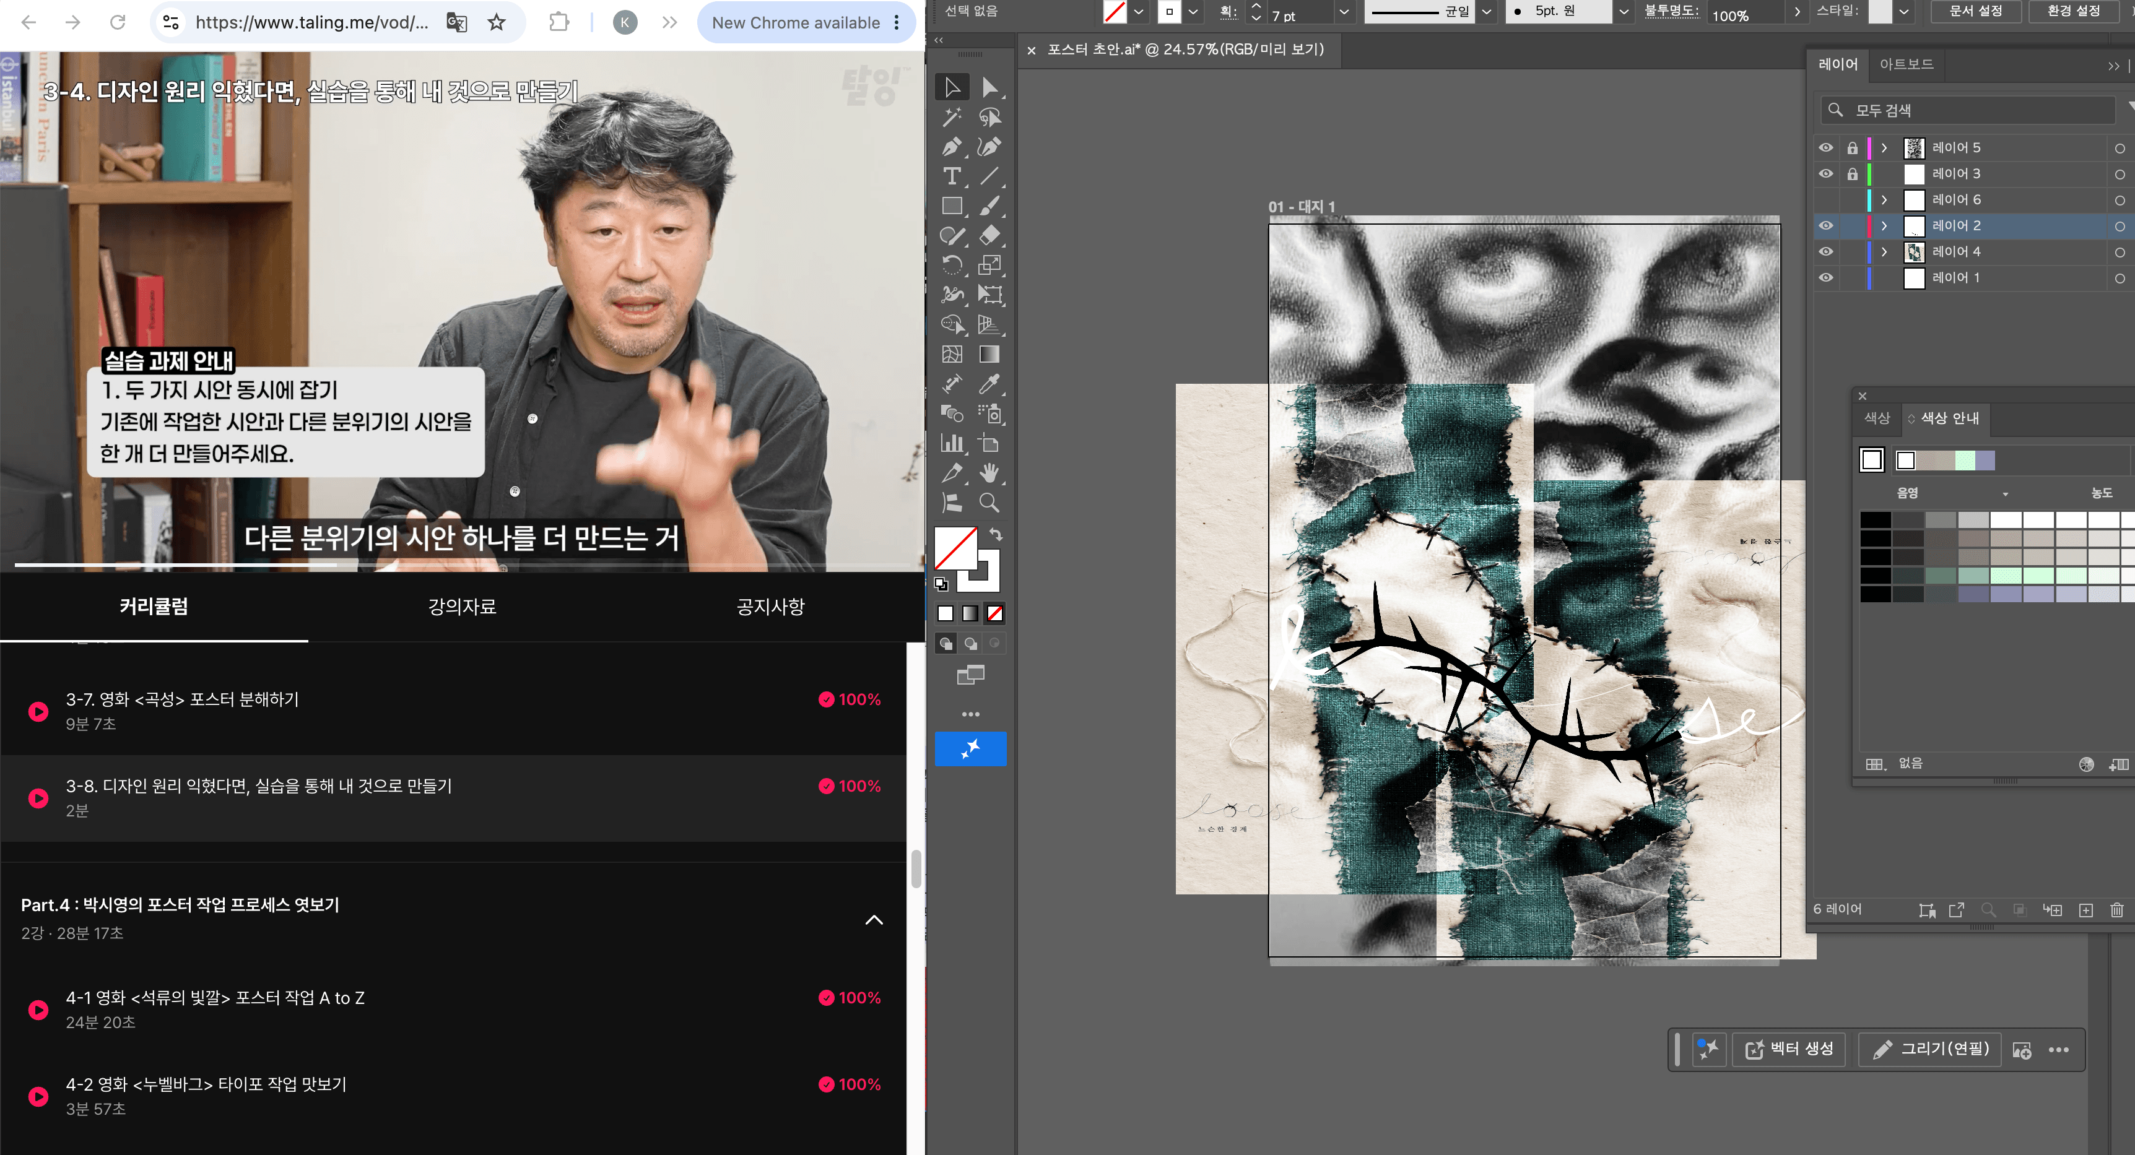The height and width of the screenshot is (1155, 2135).
Task: Switch to 색상 tab in color panel
Action: coord(1876,418)
